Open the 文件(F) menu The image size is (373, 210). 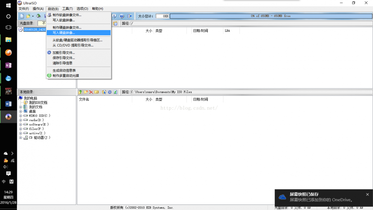(x=24, y=9)
